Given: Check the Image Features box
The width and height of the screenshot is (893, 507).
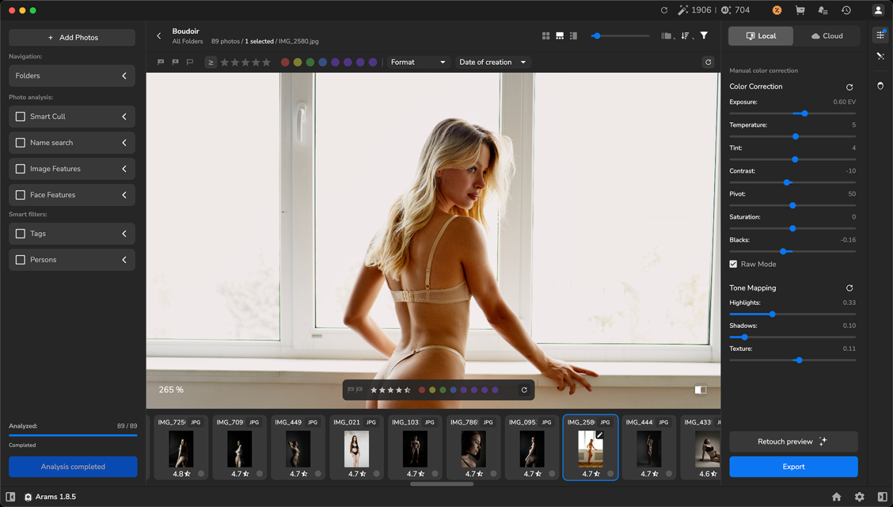Looking at the screenshot, I should 20,169.
